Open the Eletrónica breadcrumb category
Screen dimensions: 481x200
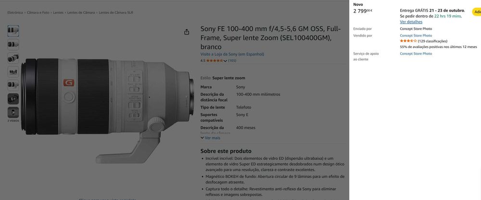click(x=15, y=12)
